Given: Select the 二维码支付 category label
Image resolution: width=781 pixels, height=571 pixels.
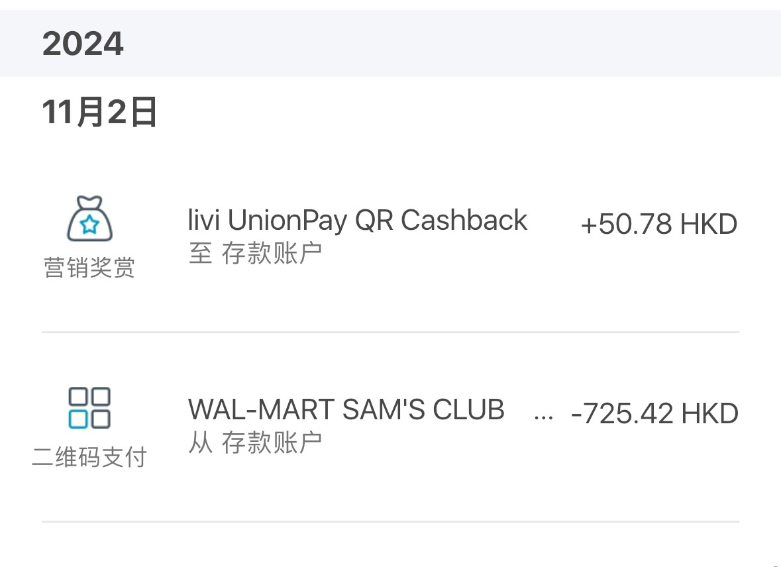Looking at the screenshot, I should coord(89,457).
